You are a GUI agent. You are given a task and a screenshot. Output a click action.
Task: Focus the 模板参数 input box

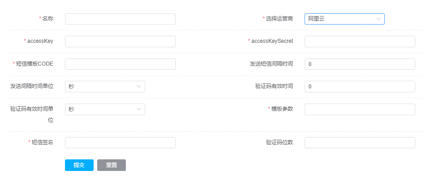pos(360,109)
